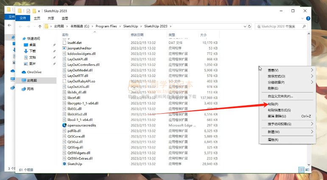Click the OneDrive cloud icon
Image resolution: width=327 pixels, height=180 pixels.
pos(24,72)
